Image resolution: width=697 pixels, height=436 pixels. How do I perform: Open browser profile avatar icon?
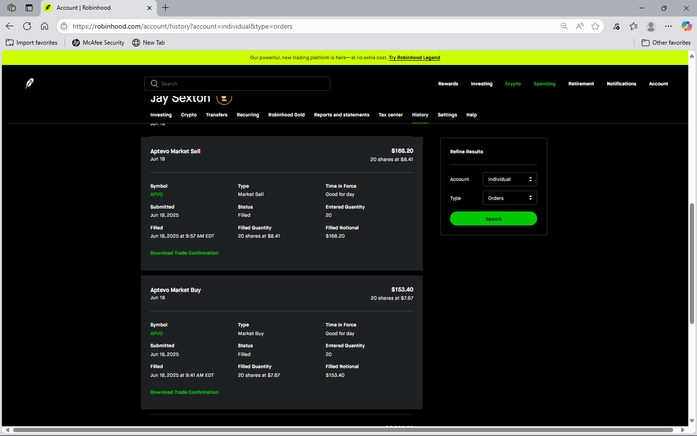pyautogui.click(x=651, y=26)
